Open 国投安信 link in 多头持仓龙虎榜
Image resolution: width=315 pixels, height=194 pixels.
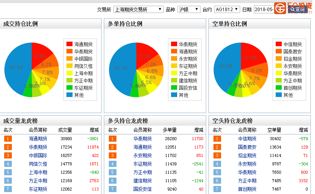tap(143, 189)
